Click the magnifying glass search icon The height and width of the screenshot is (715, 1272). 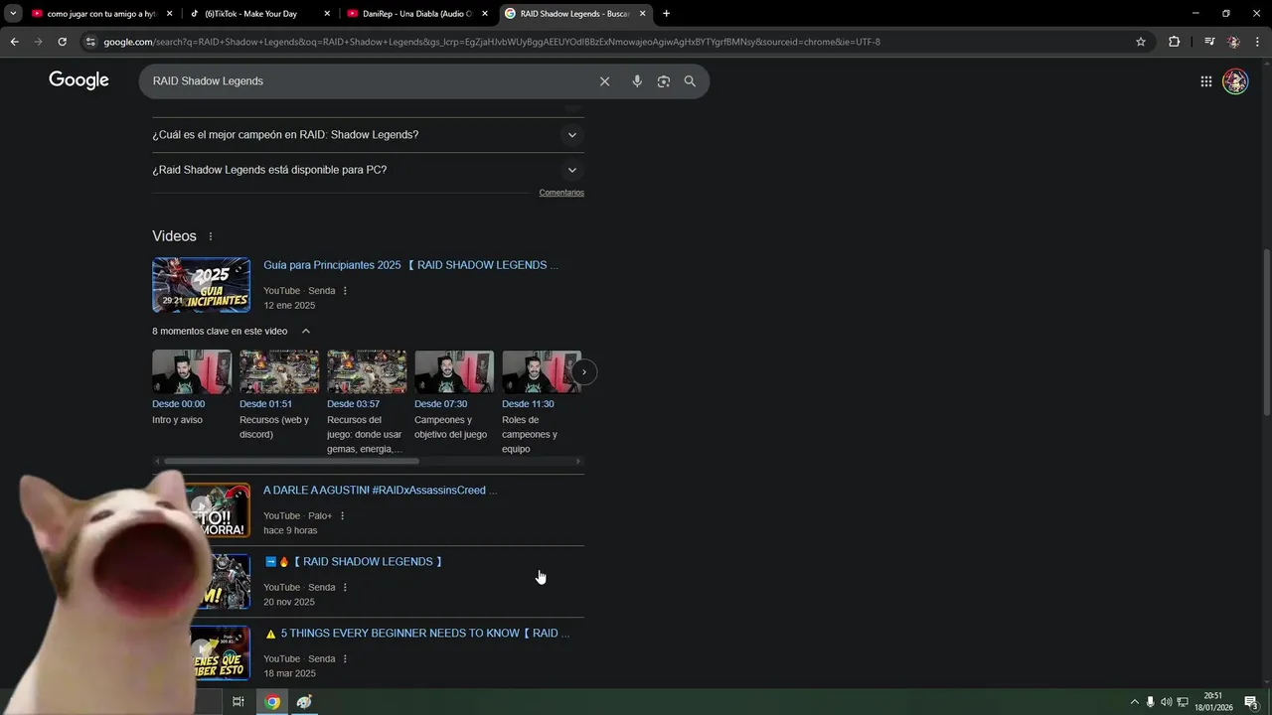click(x=690, y=81)
